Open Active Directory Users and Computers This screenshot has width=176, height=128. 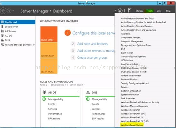138,30
